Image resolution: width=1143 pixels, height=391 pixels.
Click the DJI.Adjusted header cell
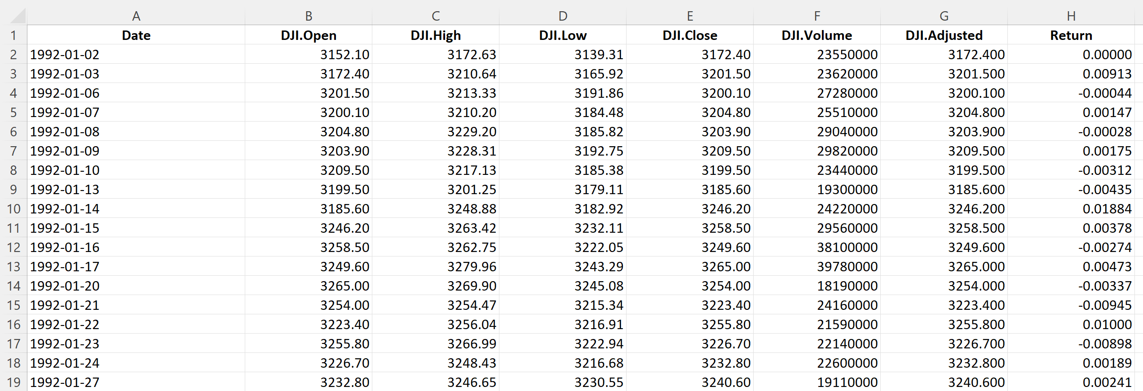point(944,35)
